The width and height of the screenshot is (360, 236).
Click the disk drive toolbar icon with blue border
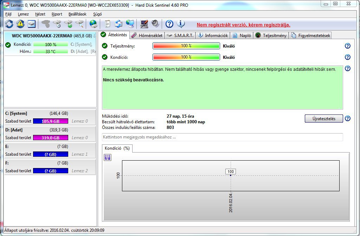click(x=32, y=24)
